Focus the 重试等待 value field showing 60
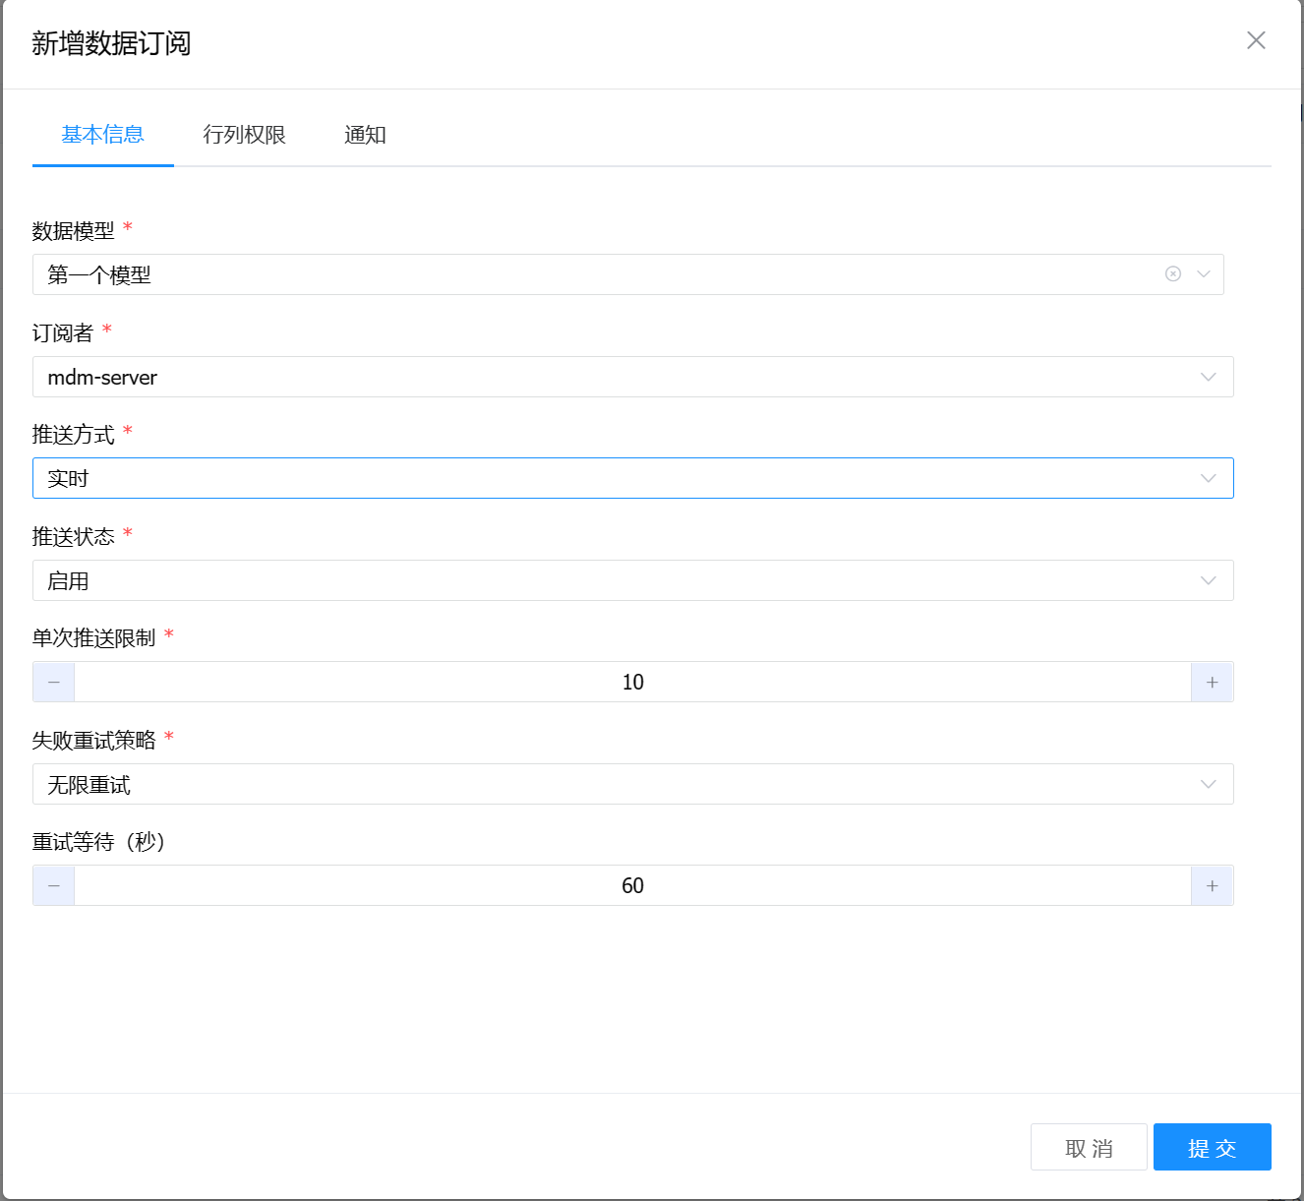The image size is (1304, 1201). [x=633, y=885]
